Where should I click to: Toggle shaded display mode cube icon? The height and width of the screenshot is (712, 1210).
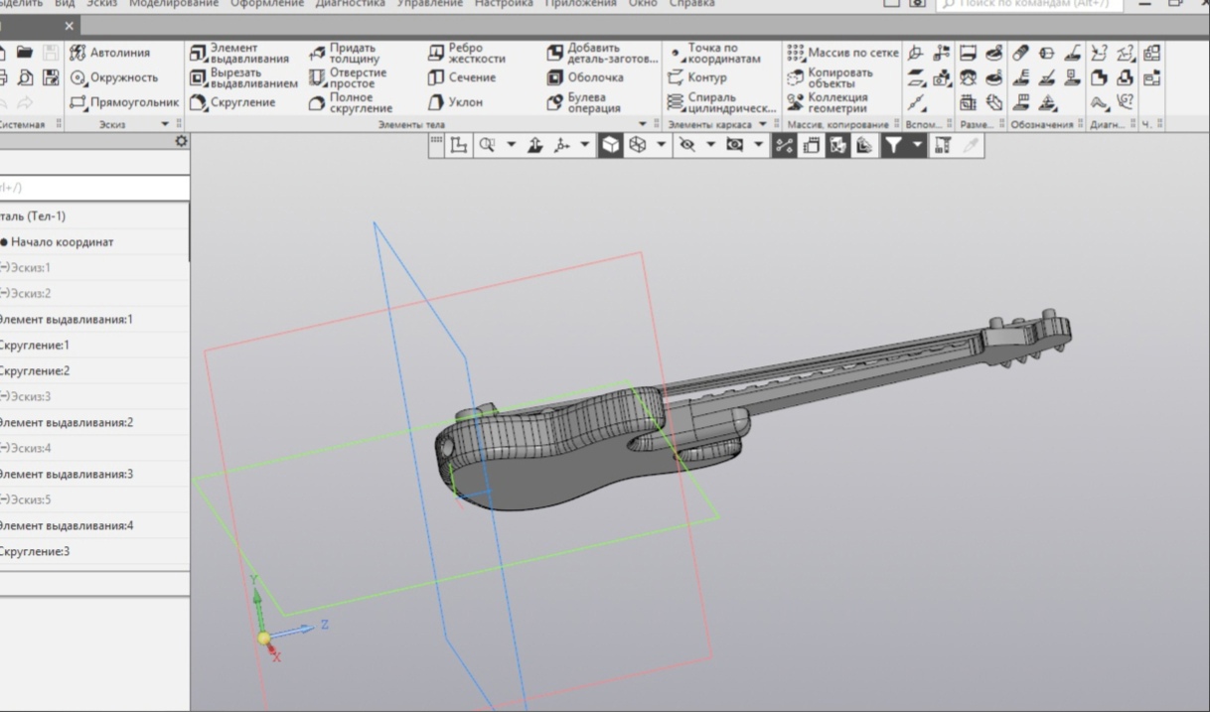(609, 145)
